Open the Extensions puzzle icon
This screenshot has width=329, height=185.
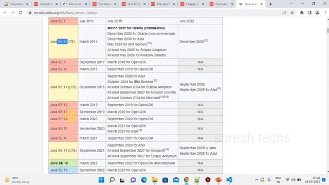point(302,12)
